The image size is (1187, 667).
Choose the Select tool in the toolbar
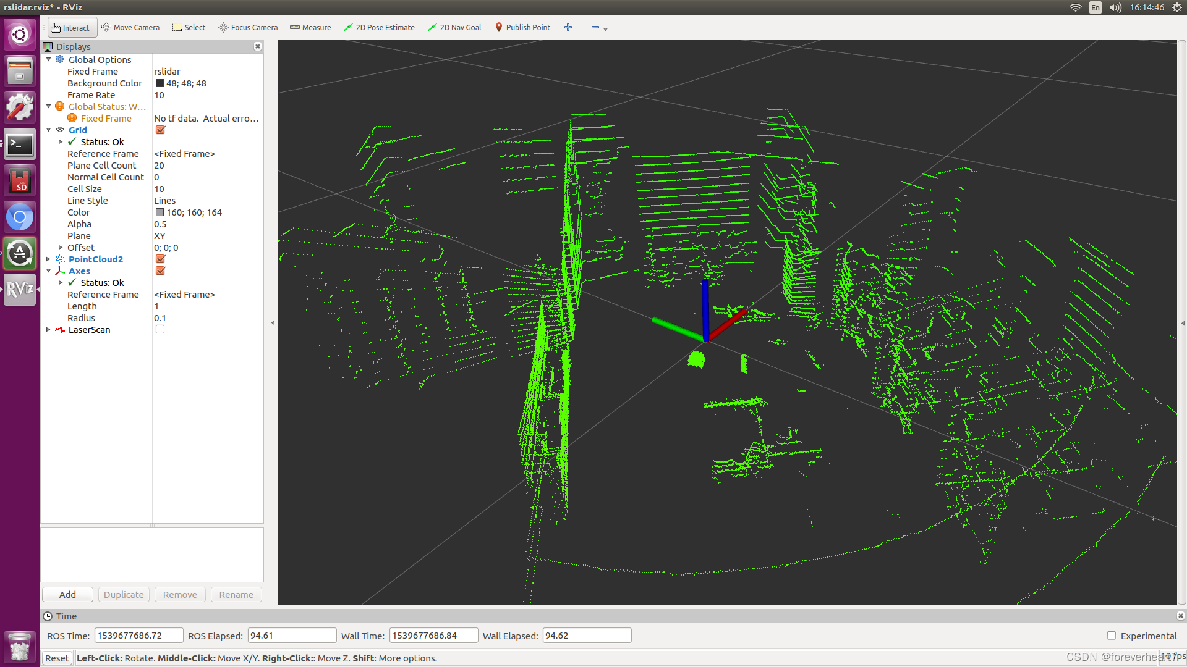point(189,27)
